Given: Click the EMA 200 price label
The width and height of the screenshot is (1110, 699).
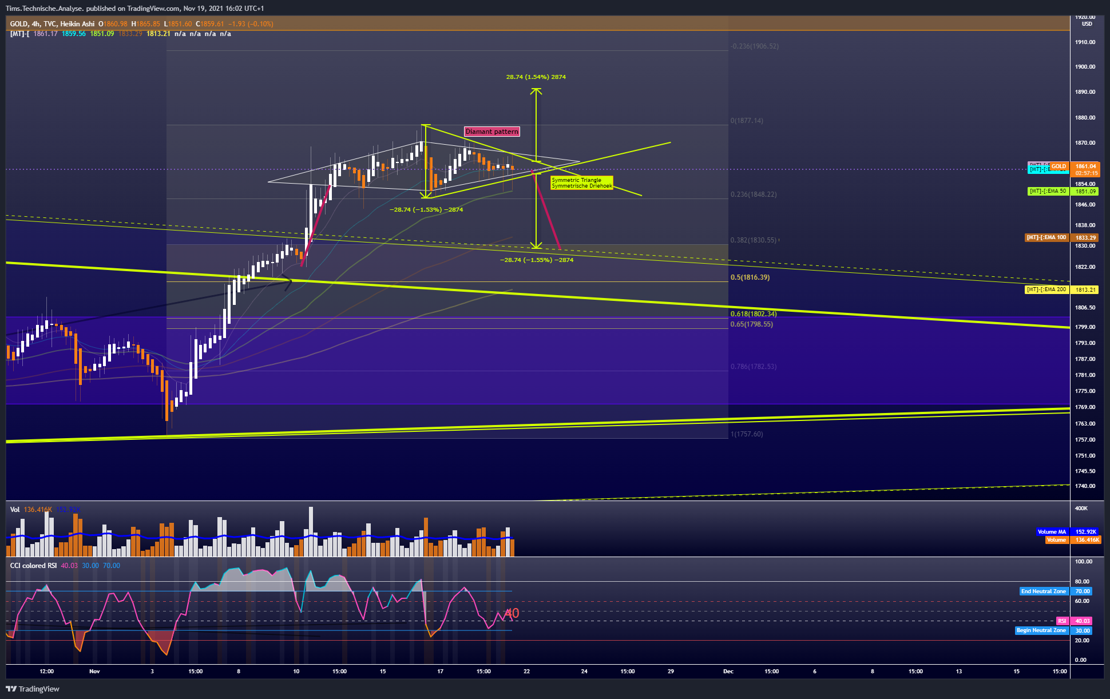Looking at the screenshot, I should click(x=1061, y=289).
